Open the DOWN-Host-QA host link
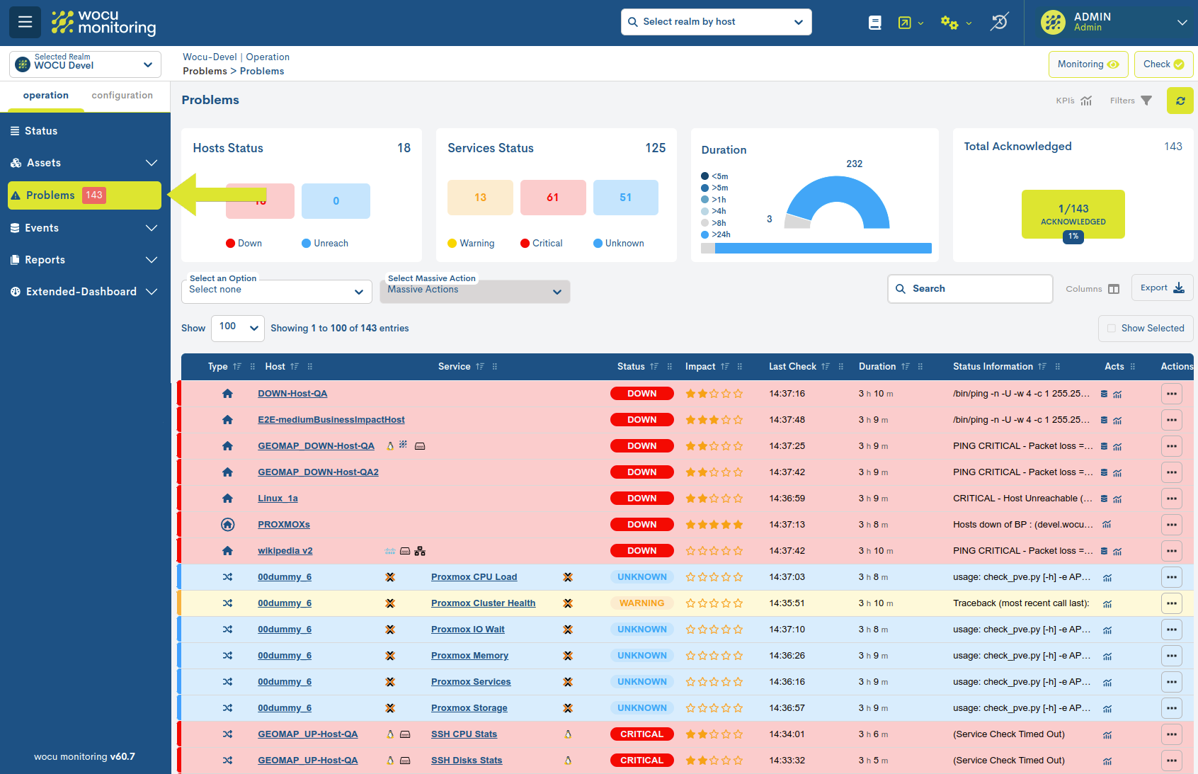The height and width of the screenshot is (774, 1198). click(292, 394)
